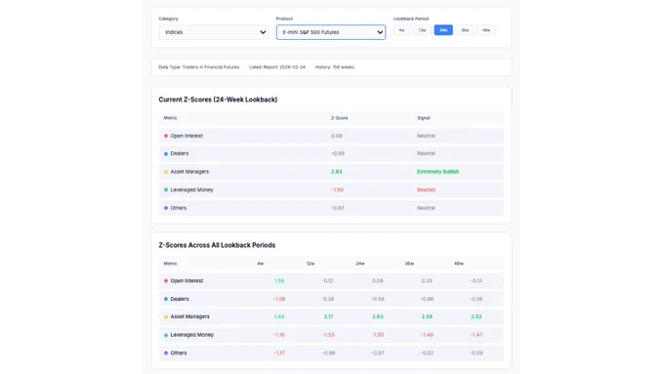Click the Leveraged Money 36w value -1.49
The image size is (664, 374).
coord(427,335)
